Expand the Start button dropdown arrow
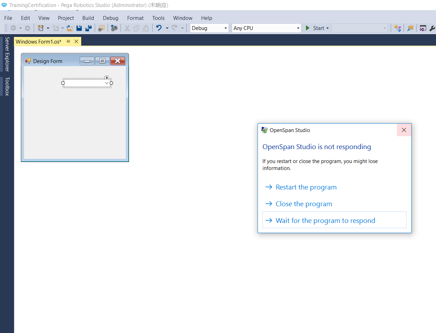Image resolution: width=436 pixels, height=333 pixels. point(328,28)
